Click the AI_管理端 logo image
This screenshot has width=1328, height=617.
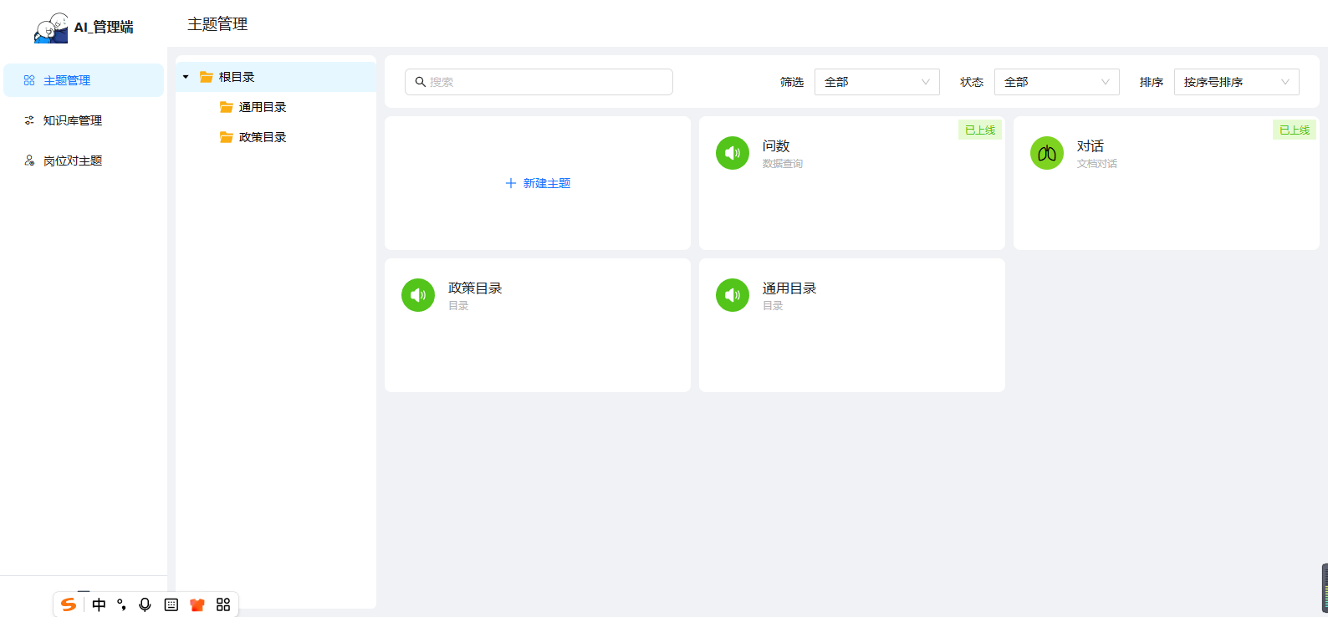click(x=51, y=28)
